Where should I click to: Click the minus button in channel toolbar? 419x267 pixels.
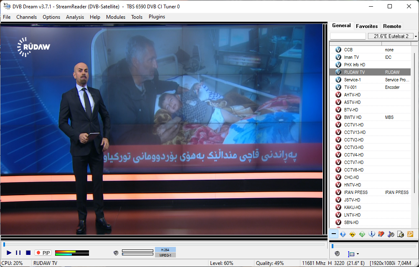(x=334, y=234)
